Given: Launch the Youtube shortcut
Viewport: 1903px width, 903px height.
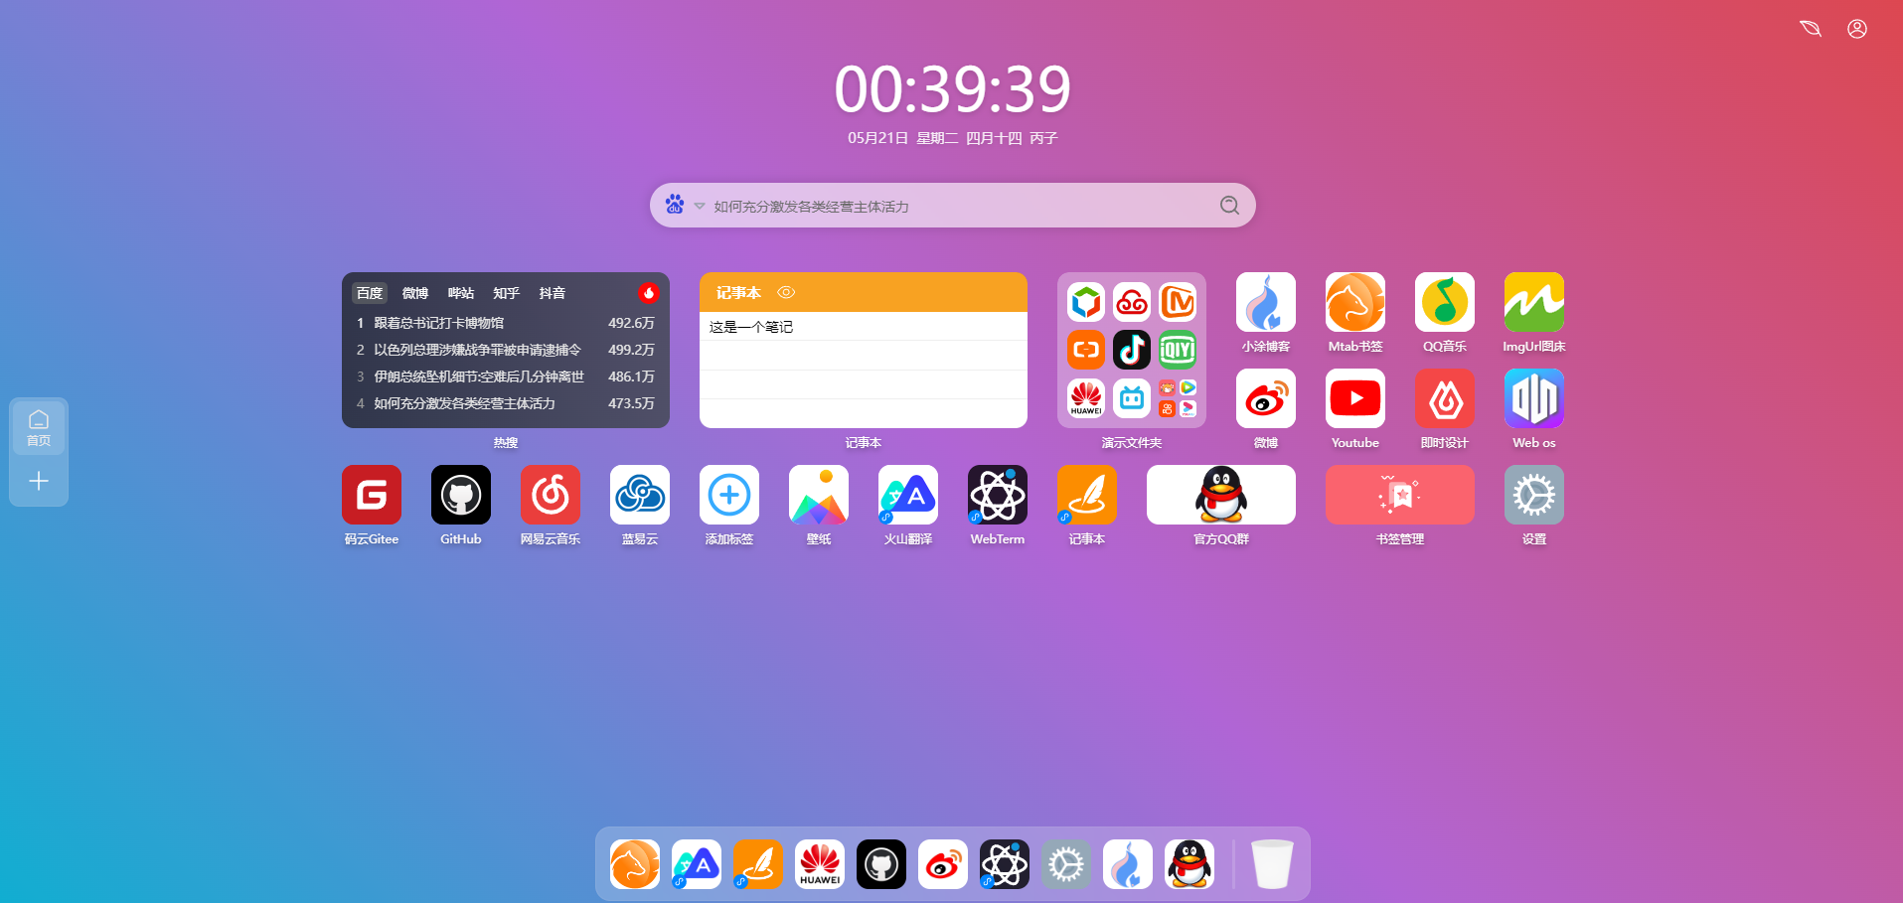Looking at the screenshot, I should tap(1354, 398).
